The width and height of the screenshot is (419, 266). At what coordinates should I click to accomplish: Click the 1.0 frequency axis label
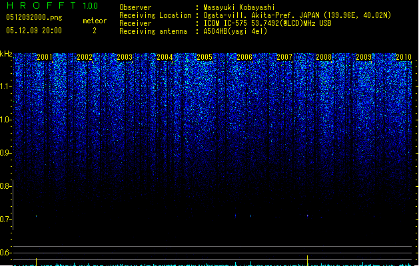coord(6,120)
